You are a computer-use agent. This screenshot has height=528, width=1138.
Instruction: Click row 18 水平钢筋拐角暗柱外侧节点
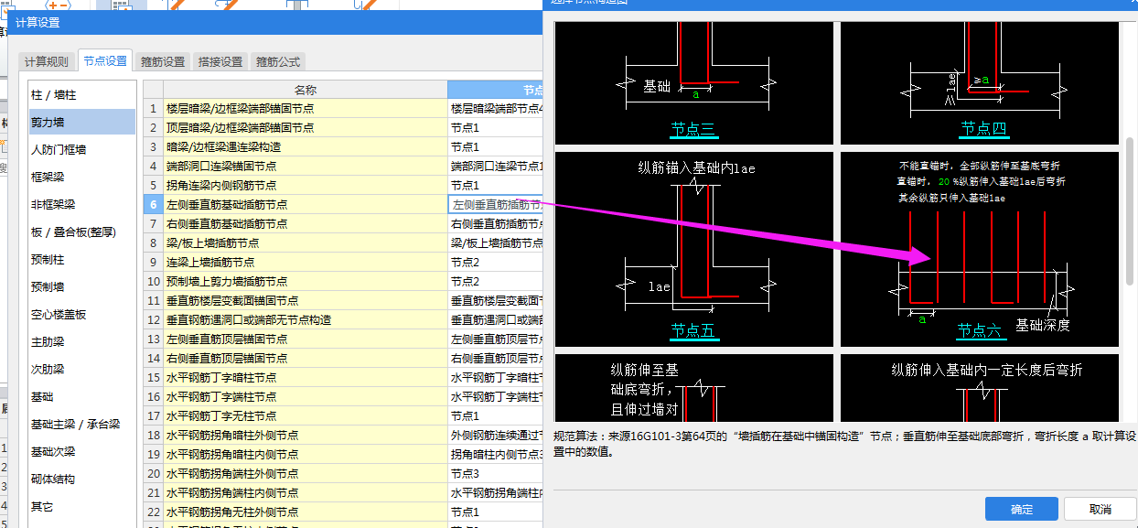(x=306, y=435)
